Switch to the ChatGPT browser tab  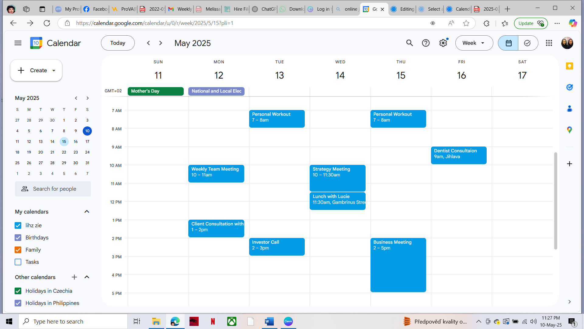click(x=264, y=9)
